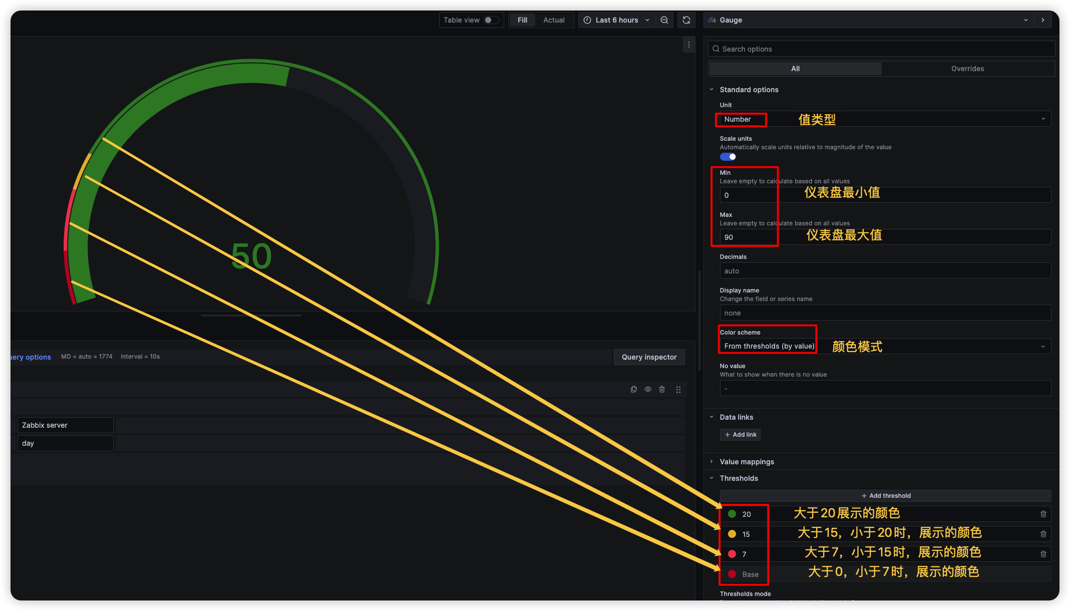Enable the Table view switch
This screenshot has height=611, width=1070.
(x=491, y=20)
